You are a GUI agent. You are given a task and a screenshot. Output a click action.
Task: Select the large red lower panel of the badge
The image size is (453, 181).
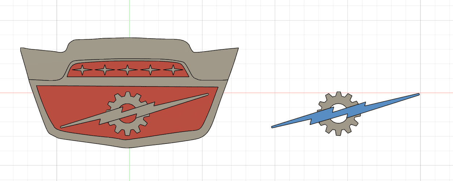click(72, 105)
